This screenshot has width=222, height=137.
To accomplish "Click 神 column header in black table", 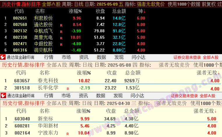I will pos(140,11).
